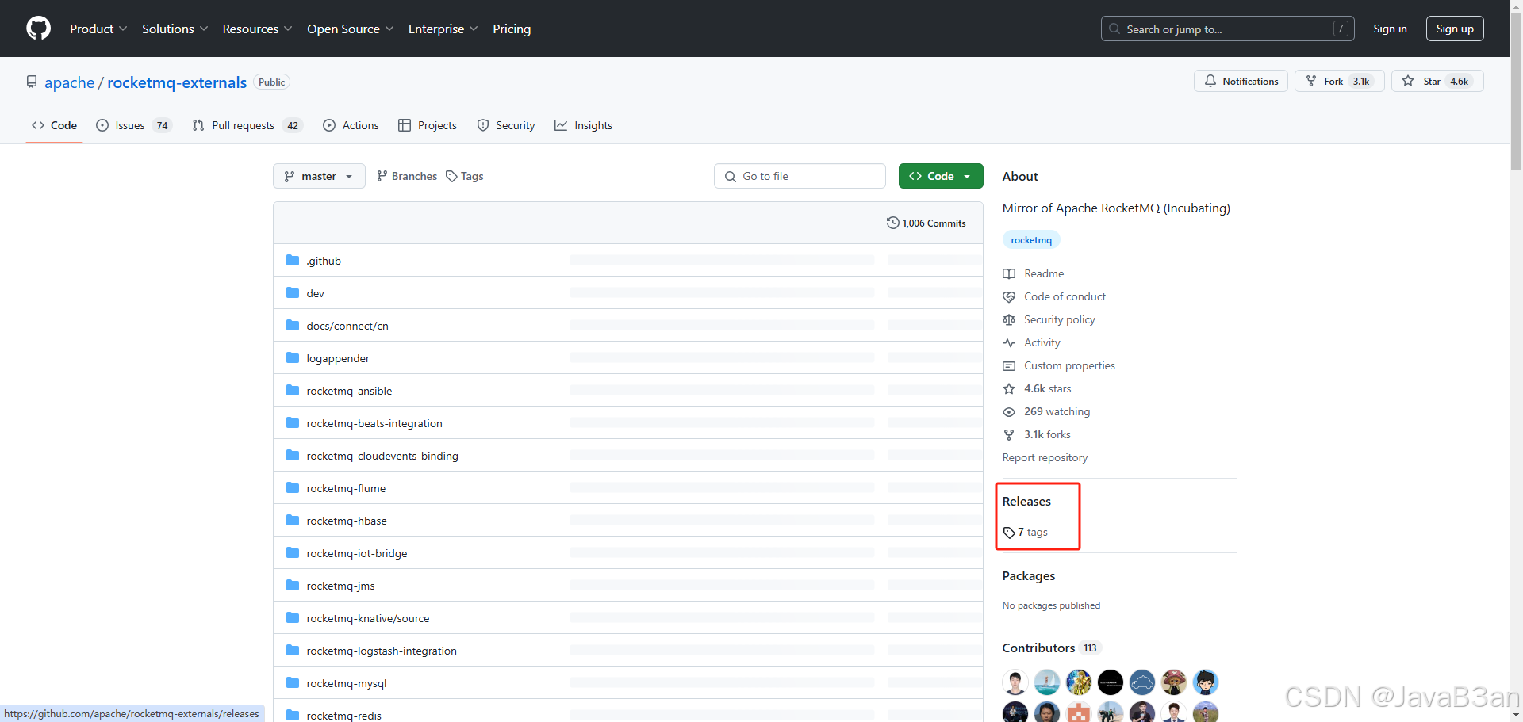Open the rocketmq-logstash-integration folder
The height and width of the screenshot is (722, 1523).
tap(382, 651)
